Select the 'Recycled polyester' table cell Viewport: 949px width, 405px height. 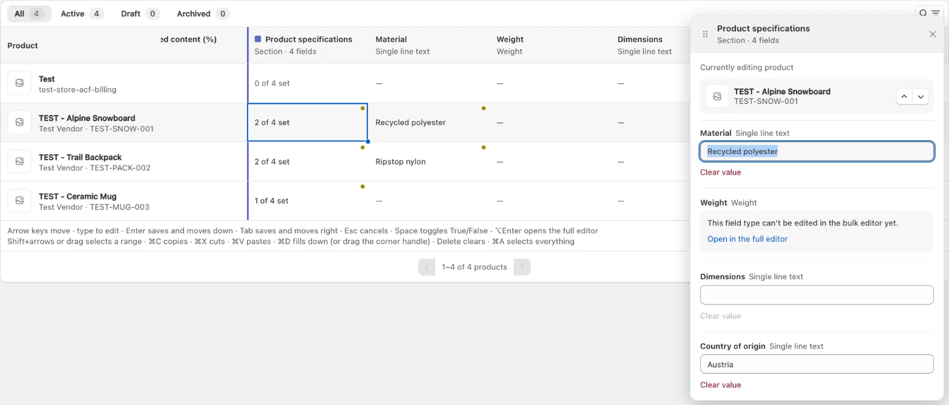[429, 122]
